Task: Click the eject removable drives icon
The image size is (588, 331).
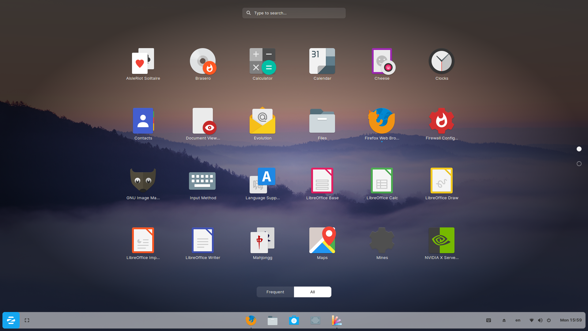Action: [x=504, y=320]
